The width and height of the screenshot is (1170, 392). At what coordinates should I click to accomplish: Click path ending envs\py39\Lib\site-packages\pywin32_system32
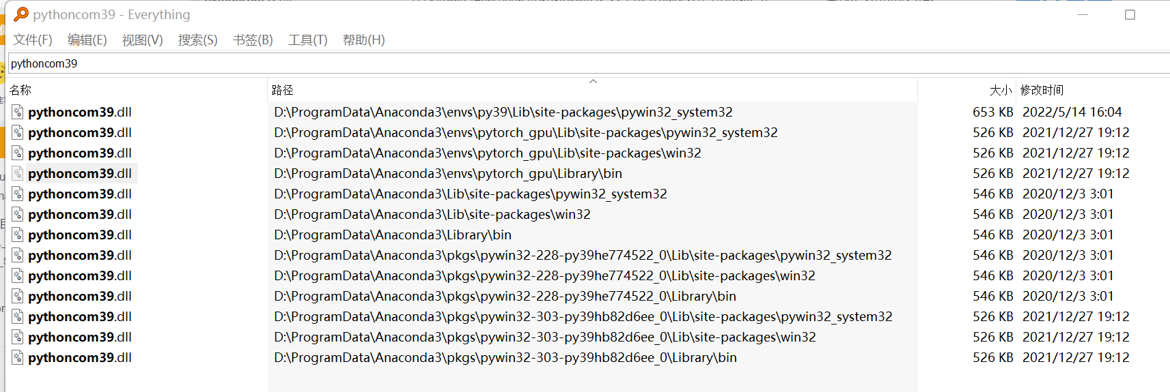[503, 112]
